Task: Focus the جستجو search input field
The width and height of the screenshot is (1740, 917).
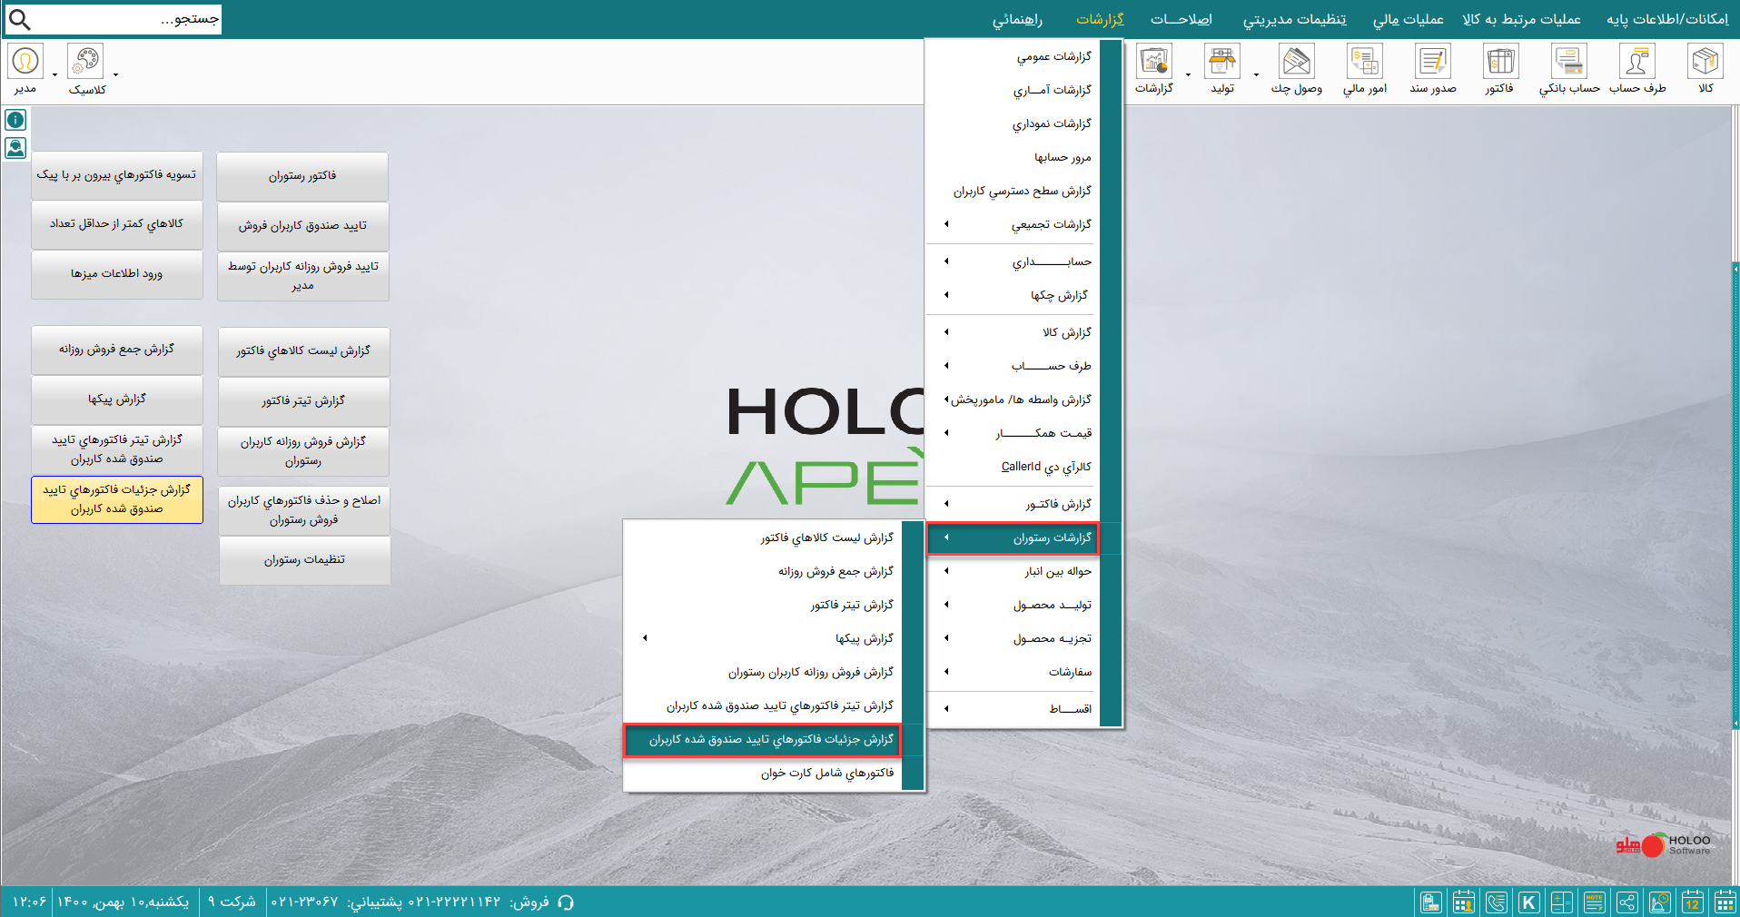Action: [x=127, y=19]
